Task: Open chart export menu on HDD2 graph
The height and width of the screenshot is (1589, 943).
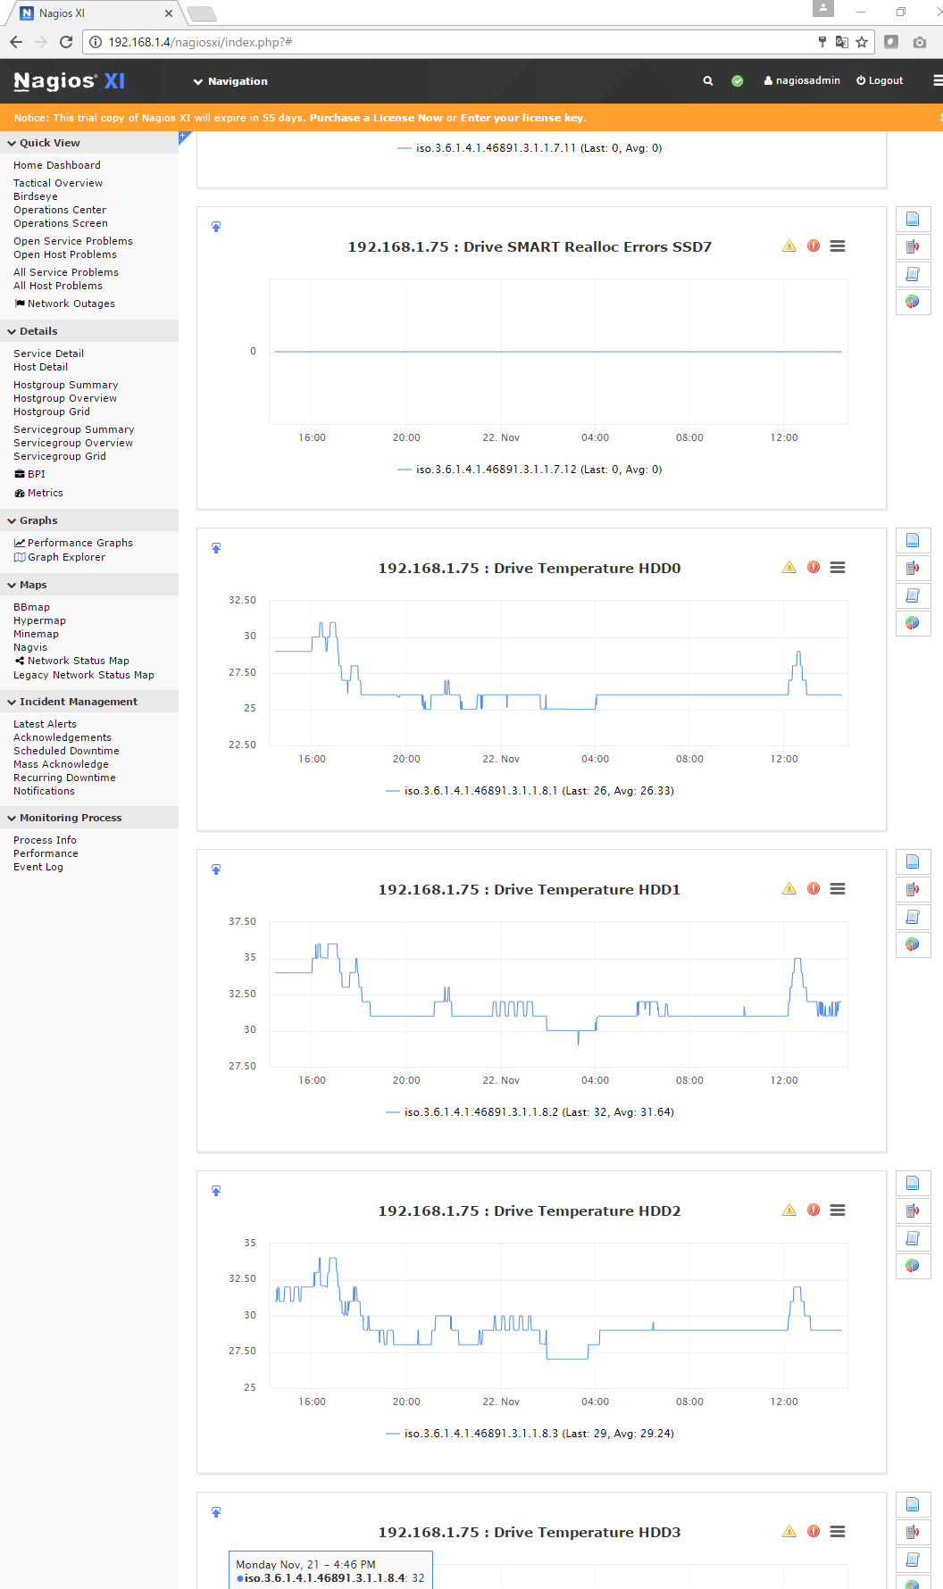Action: [838, 1210]
